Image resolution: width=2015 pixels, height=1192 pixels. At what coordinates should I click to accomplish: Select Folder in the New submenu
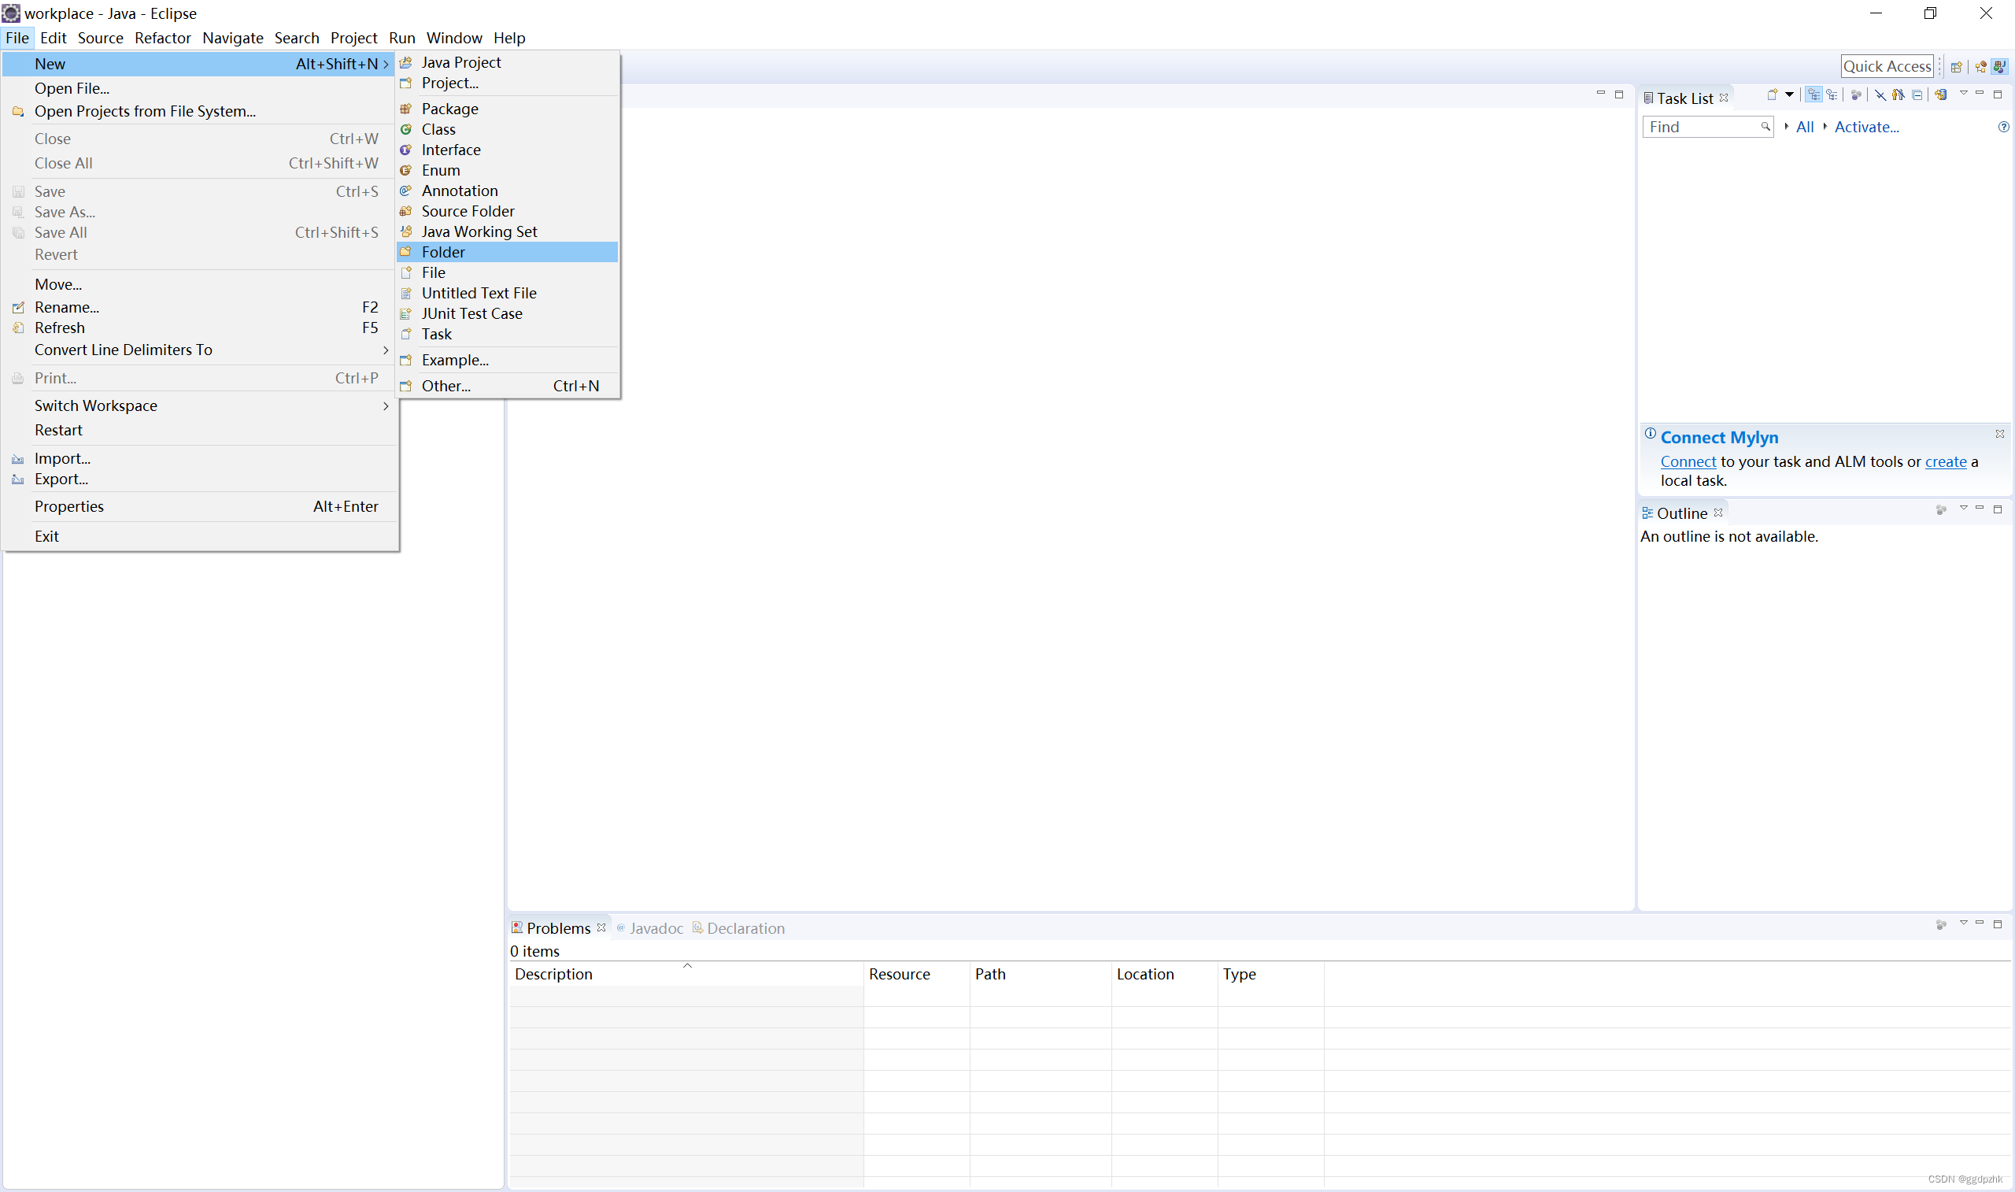(x=508, y=252)
